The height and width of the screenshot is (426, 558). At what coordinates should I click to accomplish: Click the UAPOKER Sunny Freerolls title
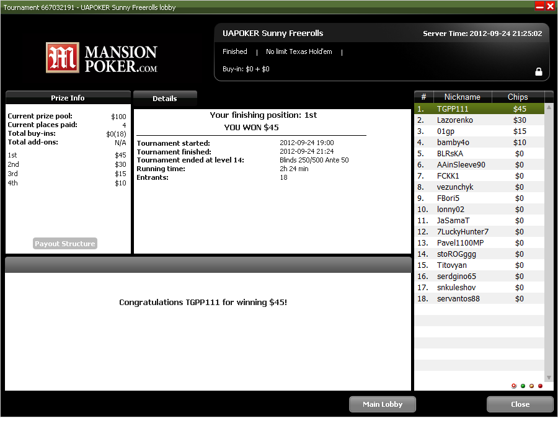tap(273, 33)
